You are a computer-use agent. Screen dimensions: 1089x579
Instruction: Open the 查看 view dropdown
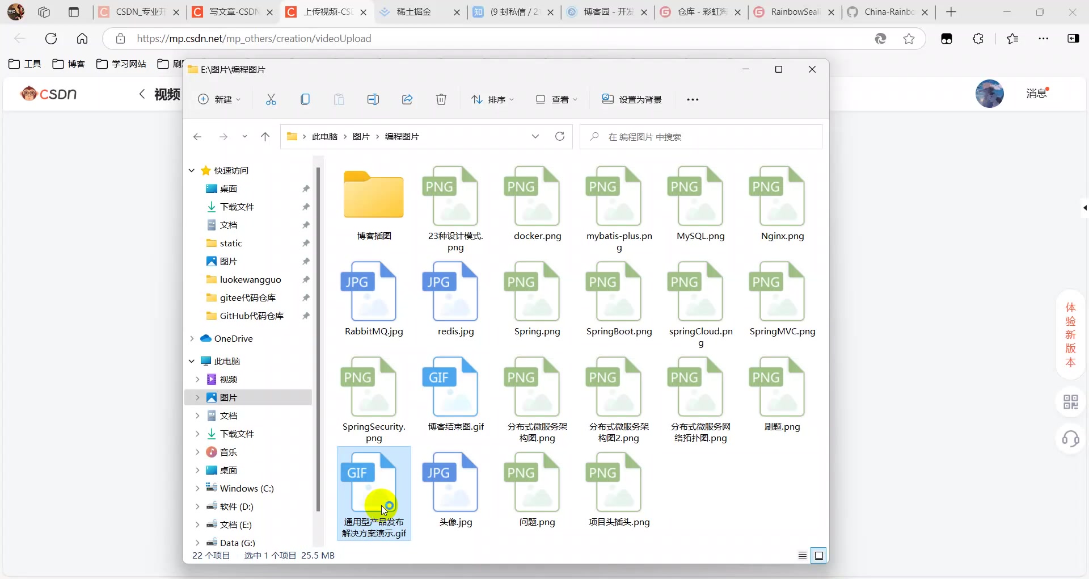pyautogui.click(x=556, y=99)
